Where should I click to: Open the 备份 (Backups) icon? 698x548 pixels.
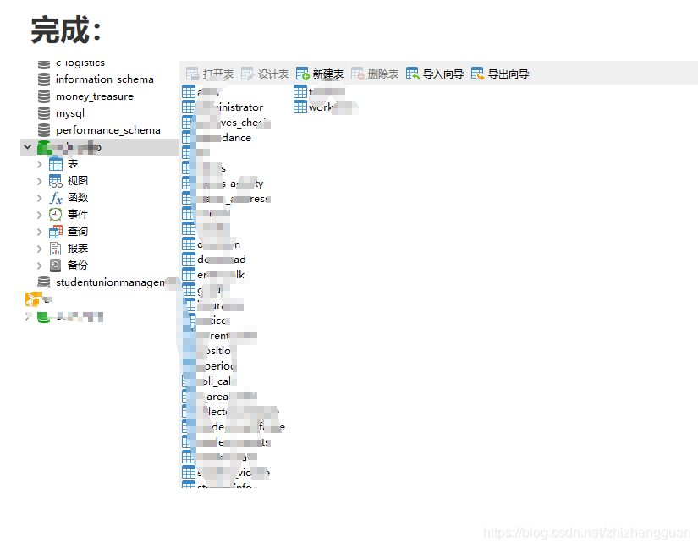pyautogui.click(x=58, y=265)
